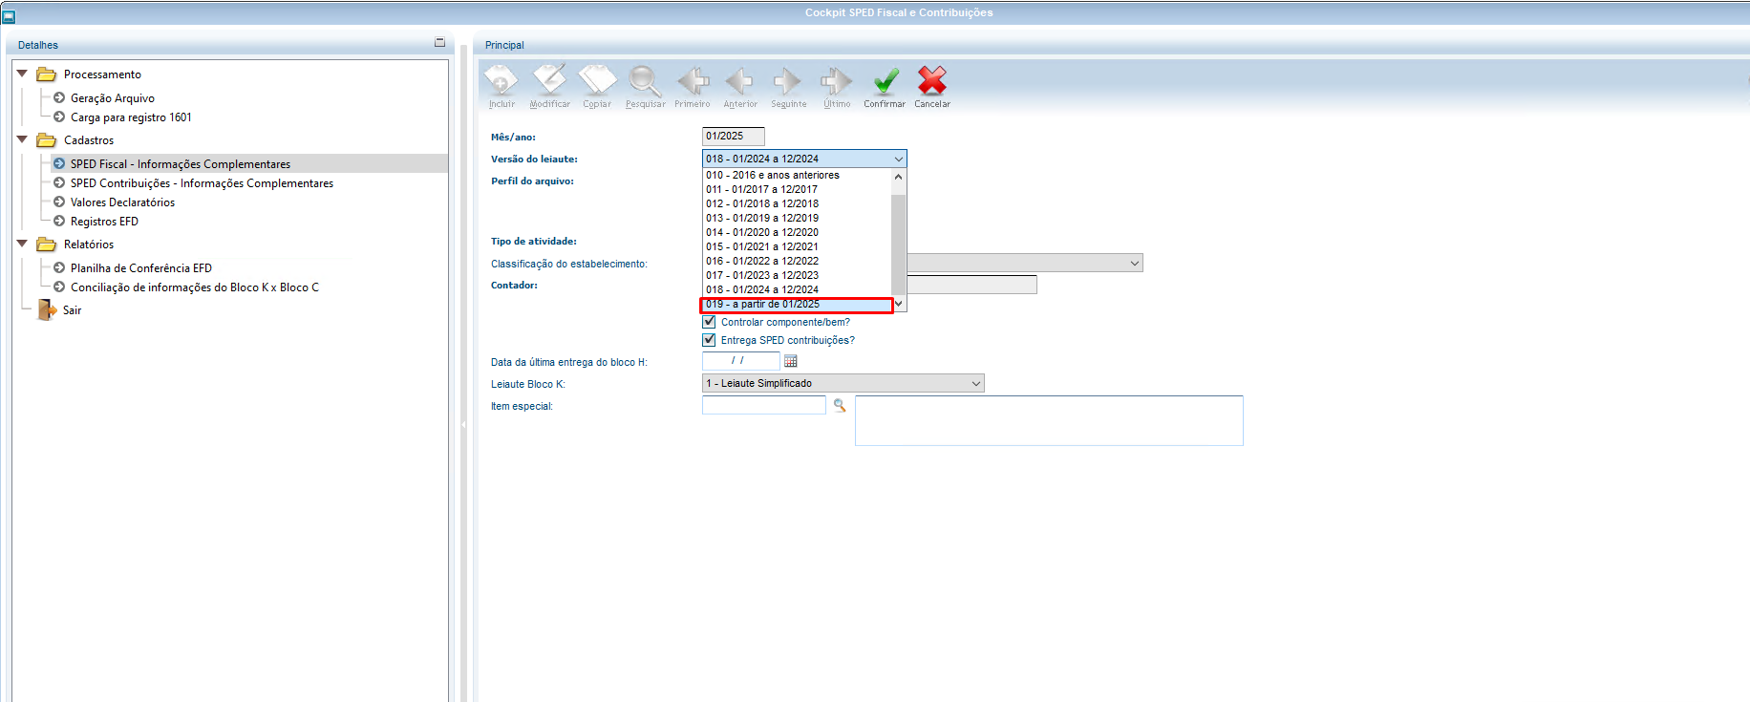
Task: Click the Item especial description box
Action: [x=1049, y=421]
